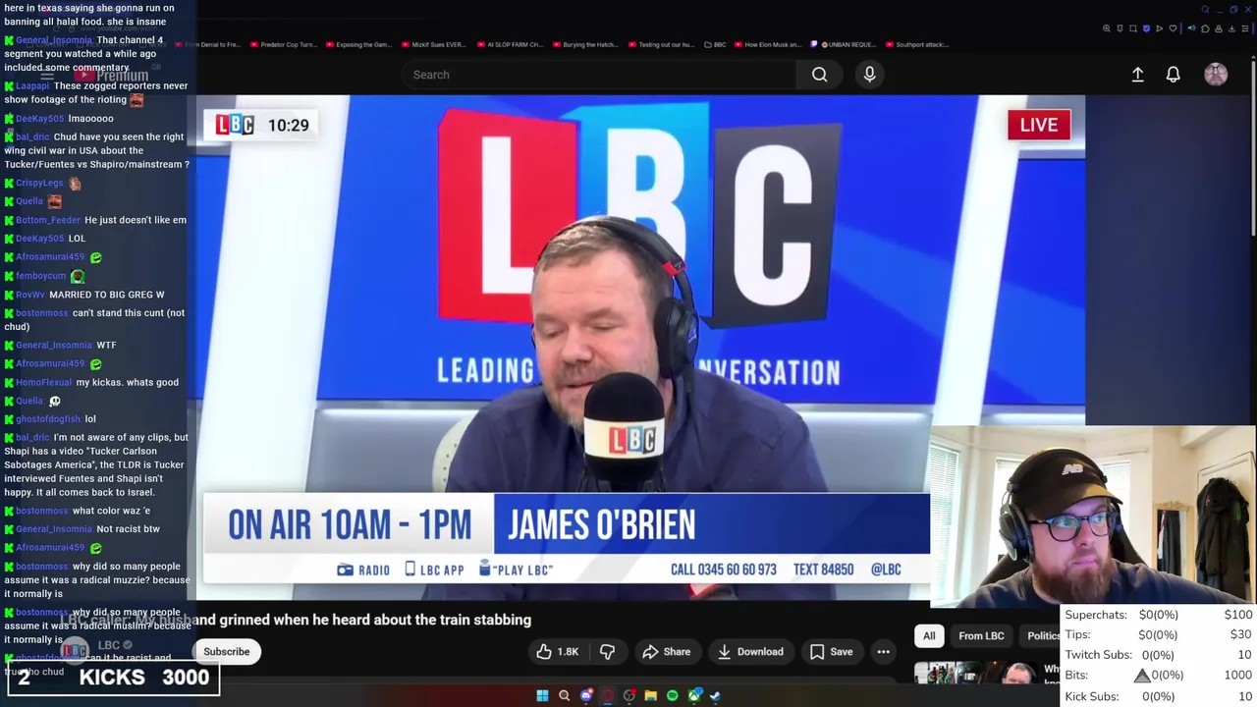Take a snapshot with the browser capture icon
Viewport: 1257px width, 707px height.
pos(1133,28)
